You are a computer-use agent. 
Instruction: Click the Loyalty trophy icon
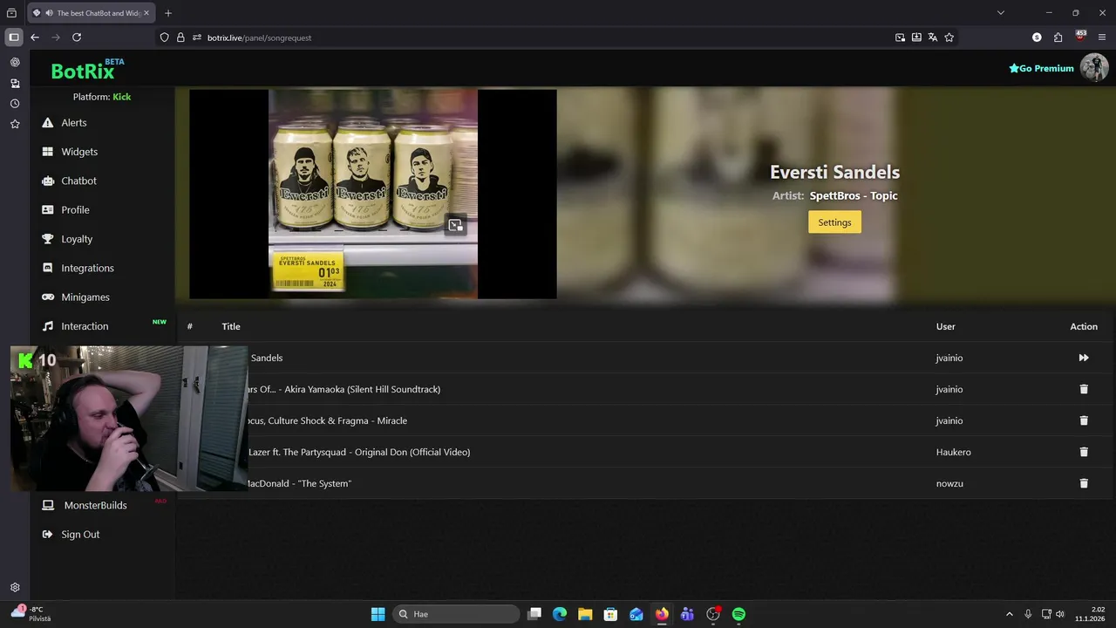click(x=47, y=239)
